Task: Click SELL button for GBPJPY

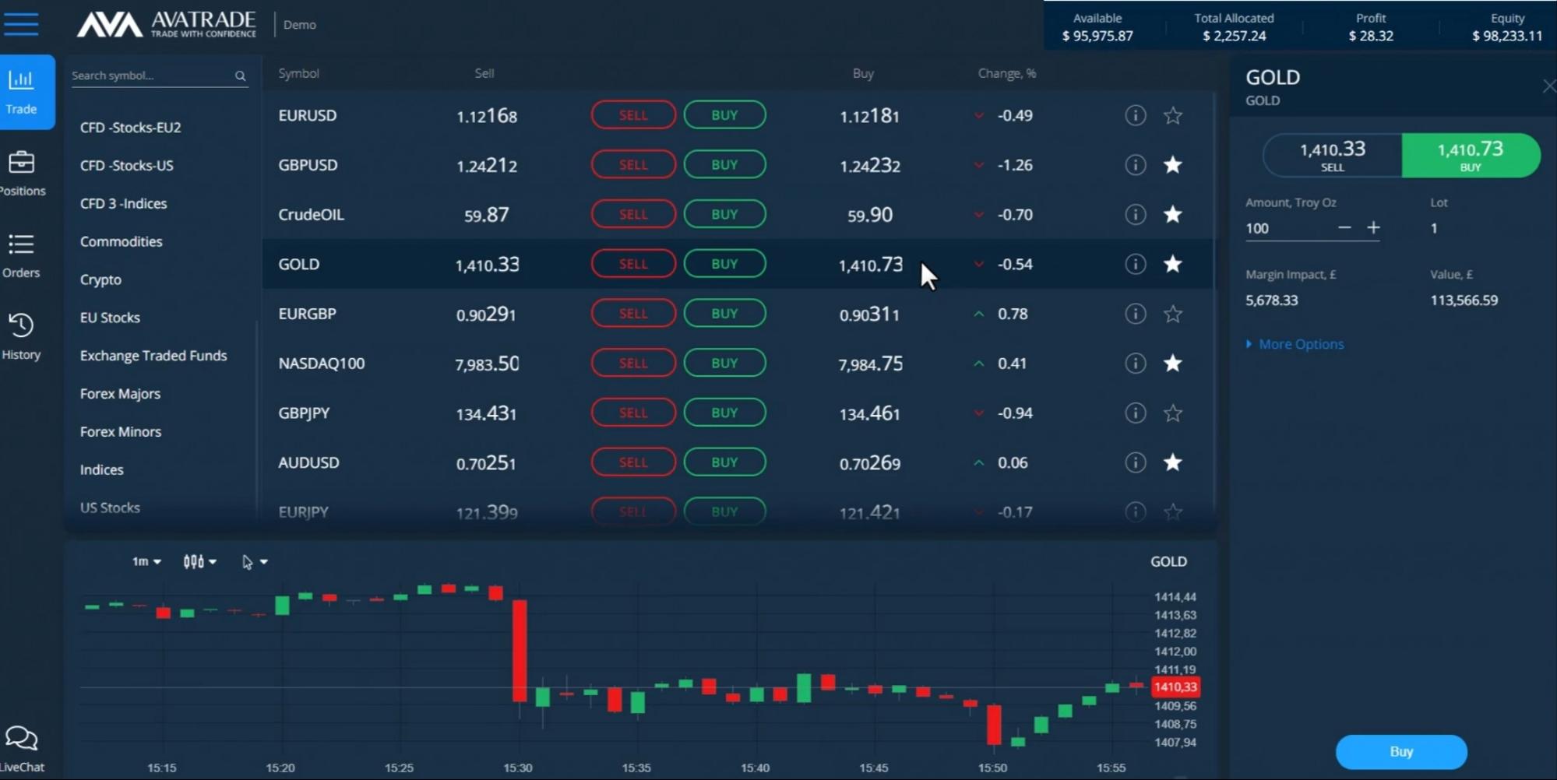Action: point(633,413)
